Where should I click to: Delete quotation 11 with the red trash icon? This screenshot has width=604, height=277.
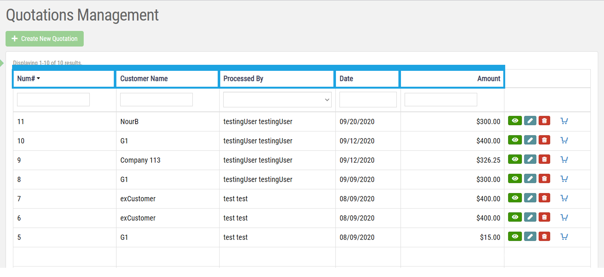point(544,121)
